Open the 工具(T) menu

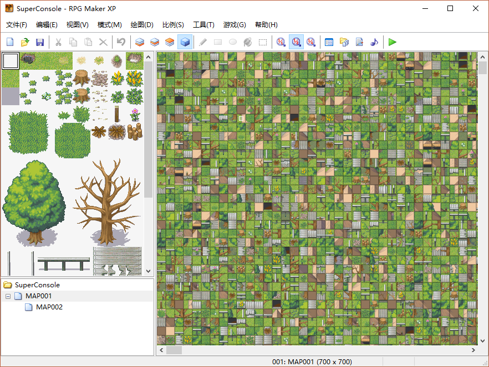[203, 25]
